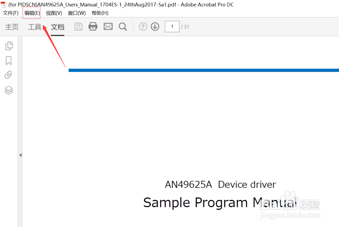Print the document with printer icon
The width and height of the screenshot is (339, 227).
click(x=93, y=26)
